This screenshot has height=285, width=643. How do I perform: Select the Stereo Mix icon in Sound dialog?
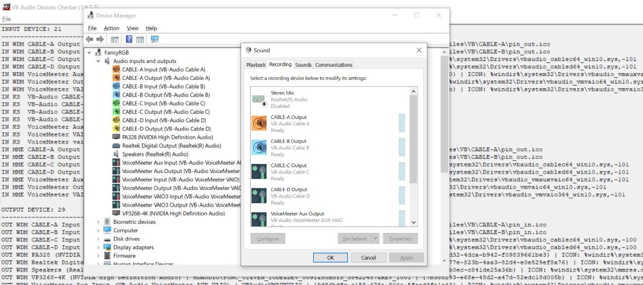[x=259, y=99]
